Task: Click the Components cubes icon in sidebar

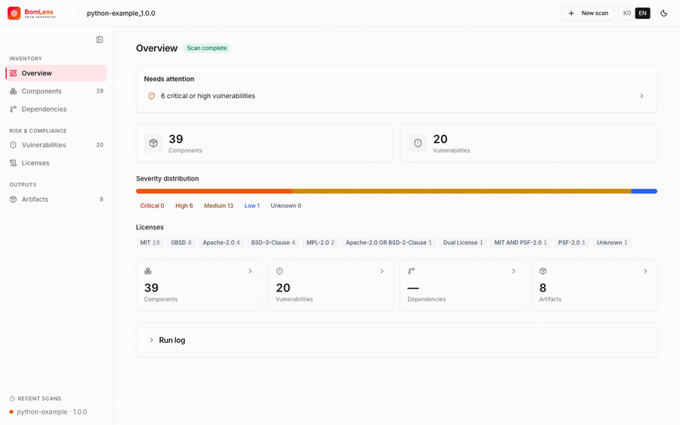Action: 14,91
